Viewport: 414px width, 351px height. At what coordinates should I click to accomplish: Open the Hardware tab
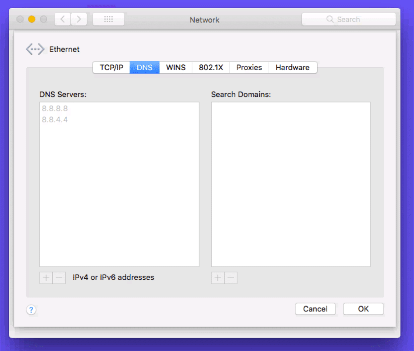click(293, 67)
